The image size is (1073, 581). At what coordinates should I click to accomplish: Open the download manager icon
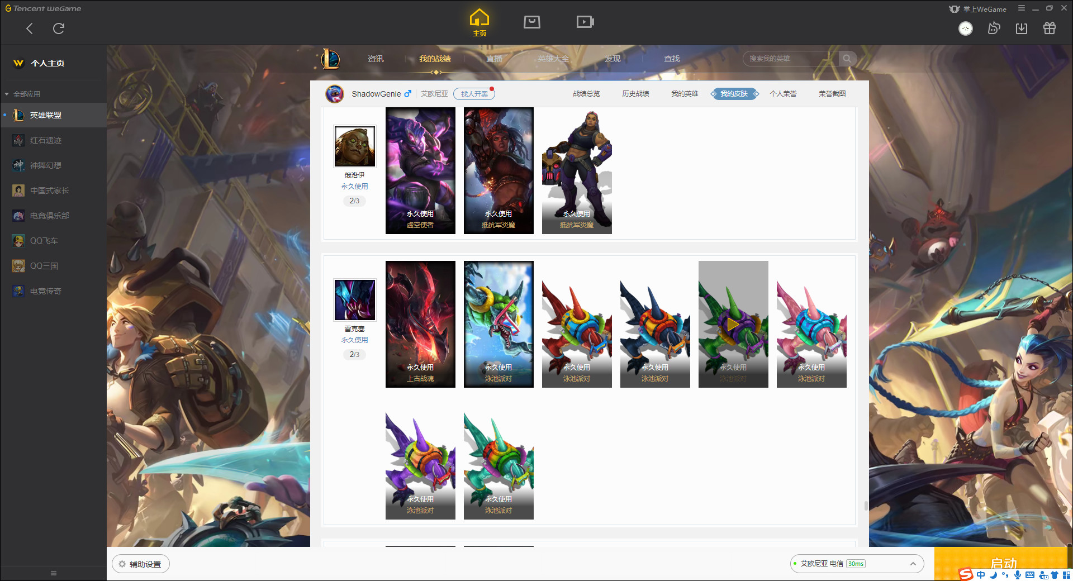tap(1022, 28)
